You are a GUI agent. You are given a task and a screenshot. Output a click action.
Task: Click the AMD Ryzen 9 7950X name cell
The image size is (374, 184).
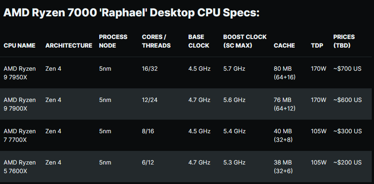[19, 73]
